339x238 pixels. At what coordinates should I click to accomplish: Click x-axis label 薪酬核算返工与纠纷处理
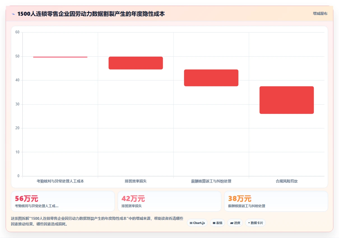pyautogui.click(x=211, y=181)
